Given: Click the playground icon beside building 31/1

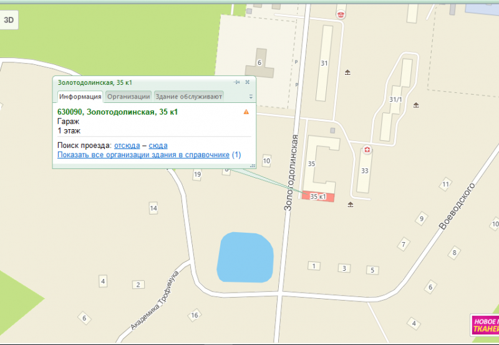Looking at the screenshot, I should pyautogui.click(x=416, y=105).
